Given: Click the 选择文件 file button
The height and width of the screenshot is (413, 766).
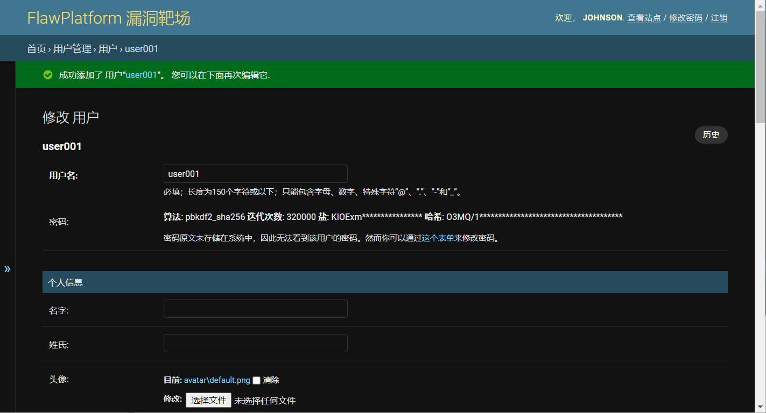Looking at the screenshot, I should [208, 400].
